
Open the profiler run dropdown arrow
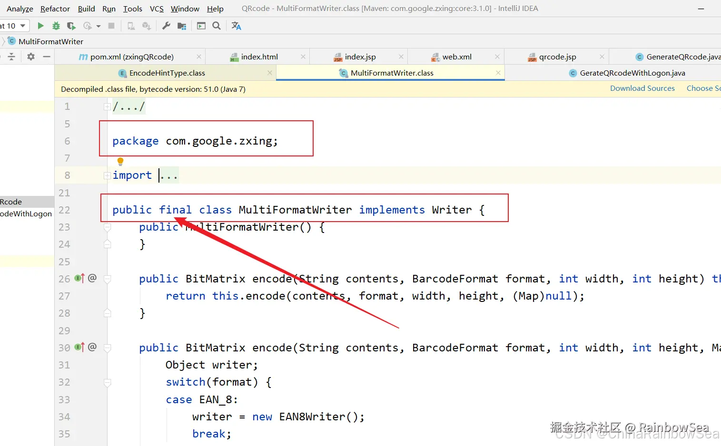(99, 26)
